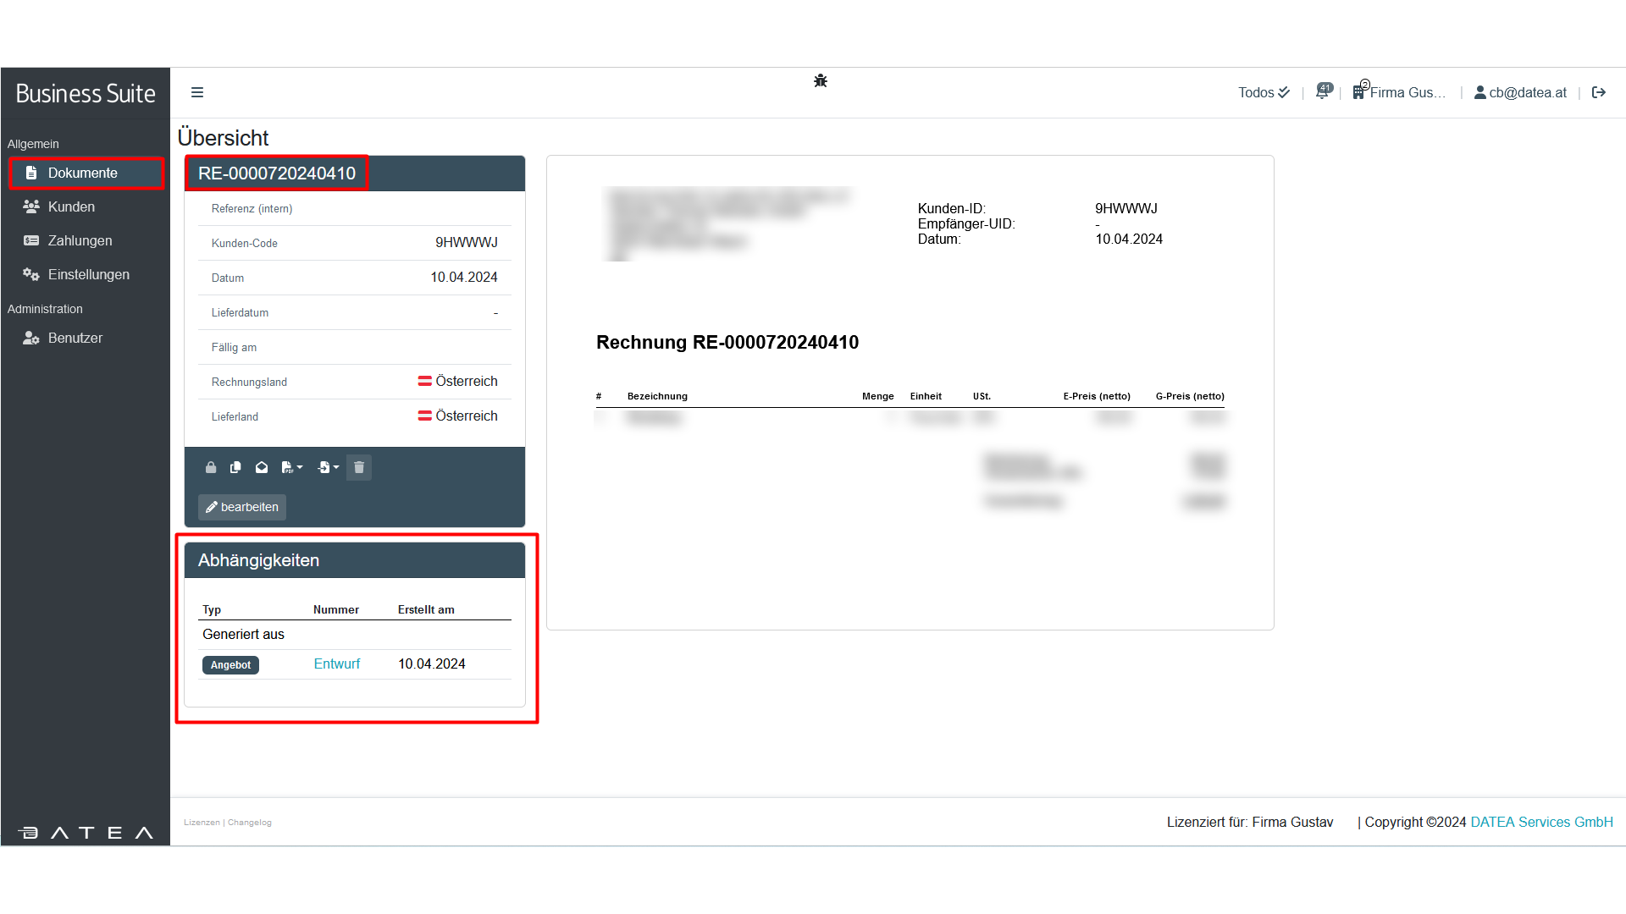The height and width of the screenshot is (914, 1626).
Task: Click the DATEA logo in the sidebar
Action: (x=85, y=833)
